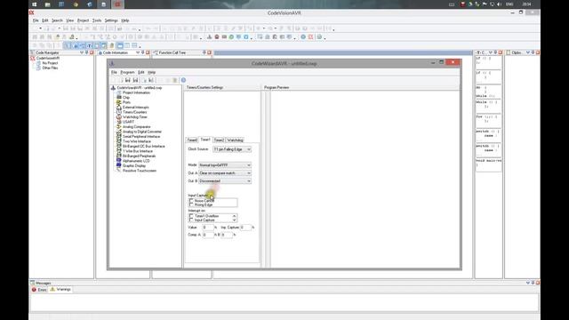
Task: Open File Explorer from the taskbar
Action: pyautogui.click(x=47, y=4)
